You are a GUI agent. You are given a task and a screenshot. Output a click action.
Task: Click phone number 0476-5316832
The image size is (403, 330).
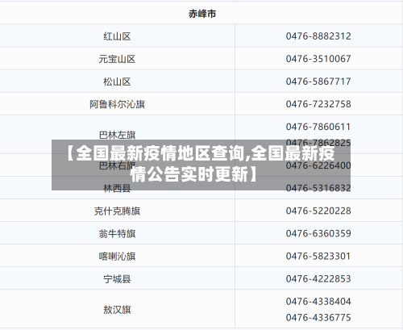pos(318,188)
